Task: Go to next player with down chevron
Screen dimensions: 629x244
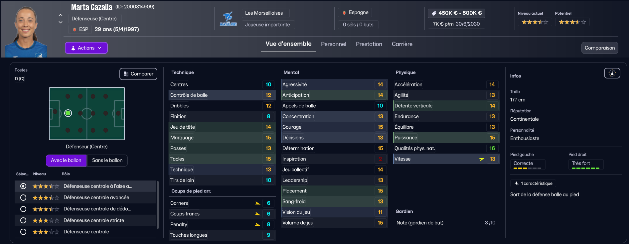Action: pyautogui.click(x=61, y=22)
